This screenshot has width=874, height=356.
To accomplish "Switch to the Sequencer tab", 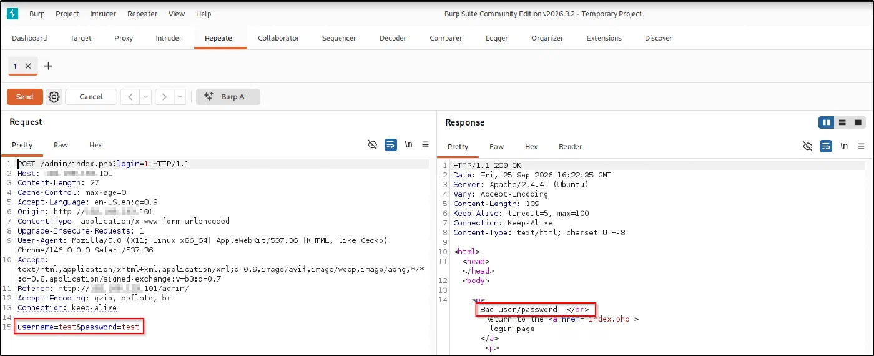I will pos(339,38).
